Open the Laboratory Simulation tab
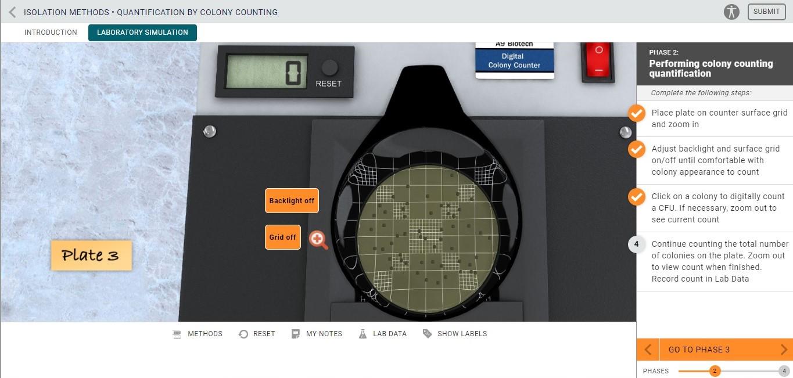Image resolution: width=793 pixels, height=378 pixels. click(x=142, y=32)
